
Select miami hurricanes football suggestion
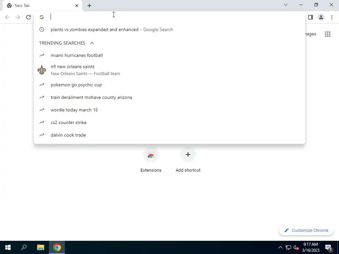(169, 55)
